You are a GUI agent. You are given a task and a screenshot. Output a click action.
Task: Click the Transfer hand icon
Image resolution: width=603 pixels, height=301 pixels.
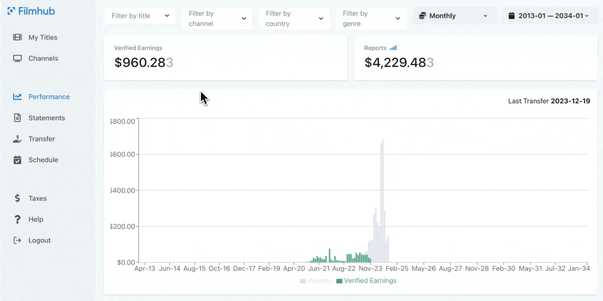(x=17, y=139)
